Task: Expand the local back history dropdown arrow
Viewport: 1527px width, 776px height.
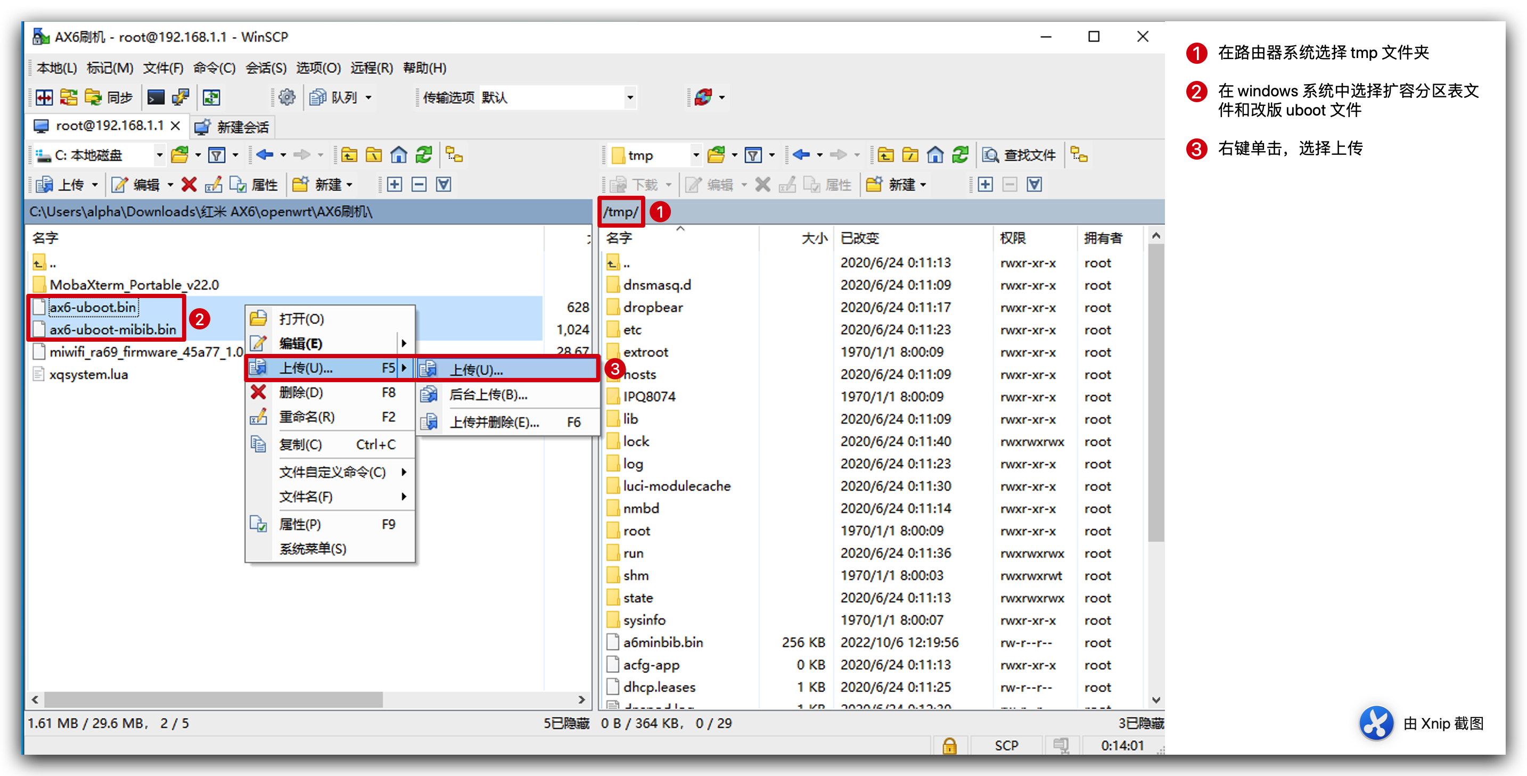Action: click(x=283, y=155)
